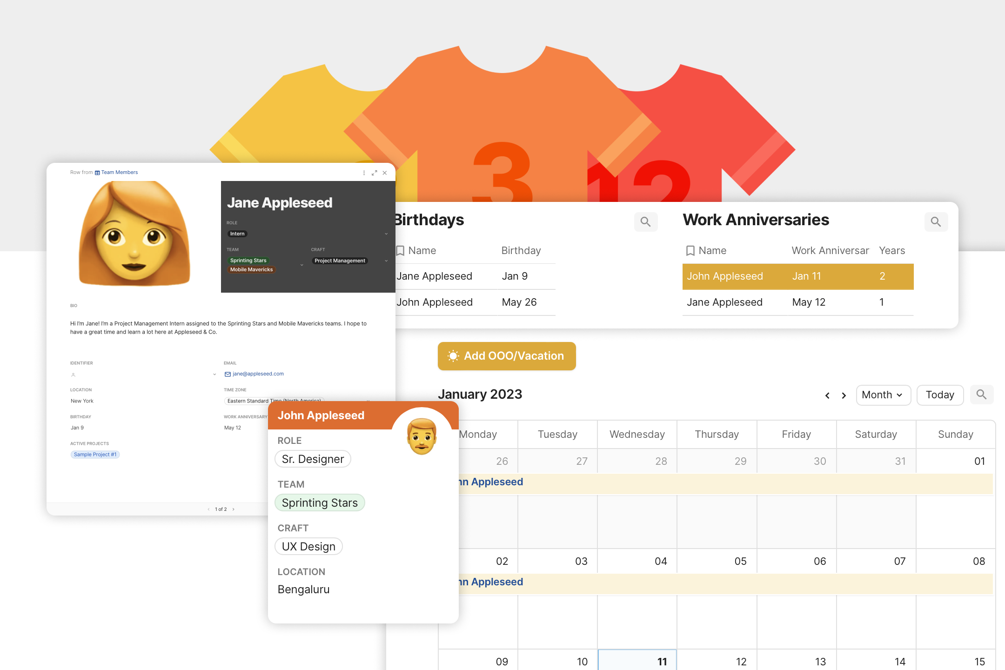
Task: Click John Appleseed card header name
Action: (x=321, y=415)
